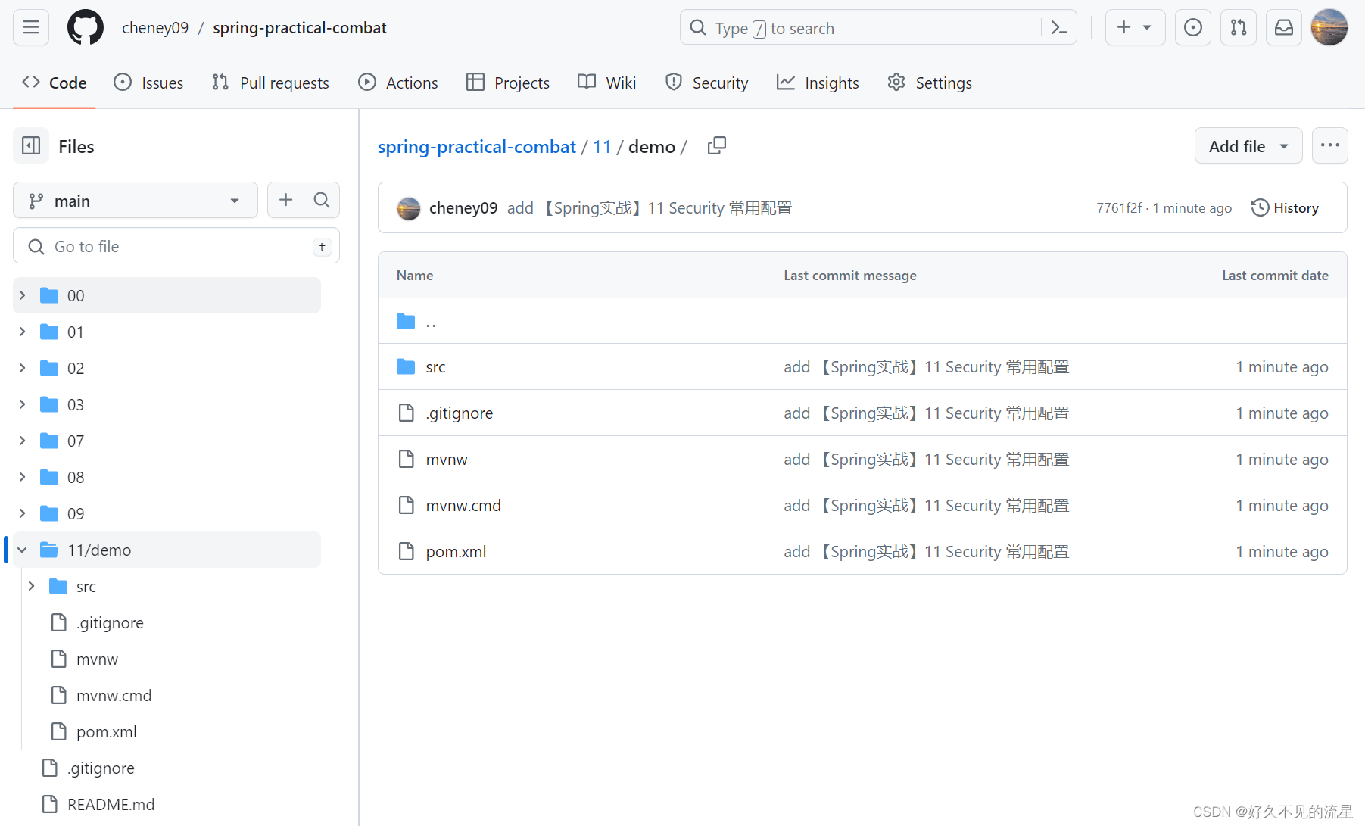The image size is (1365, 826).
Task: Select mvnw in the file tree
Action: 97,659
